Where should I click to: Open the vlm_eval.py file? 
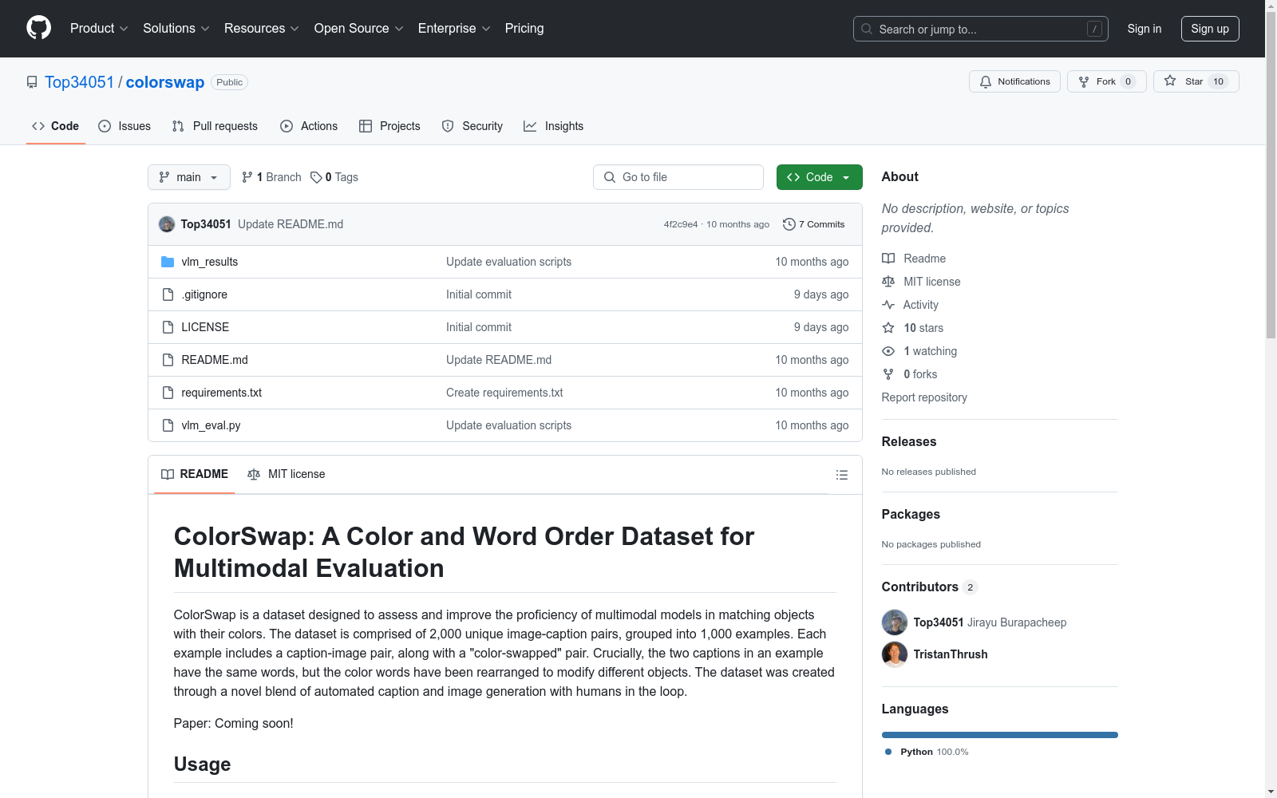pyautogui.click(x=211, y=425)
